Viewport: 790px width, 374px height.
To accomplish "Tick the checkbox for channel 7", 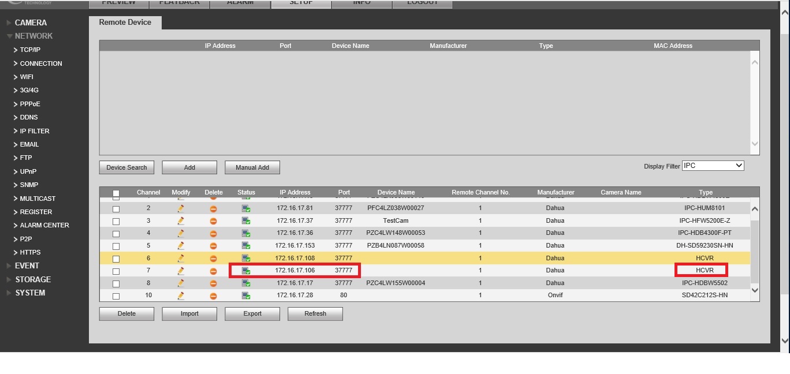I will [x=116, y=271].
